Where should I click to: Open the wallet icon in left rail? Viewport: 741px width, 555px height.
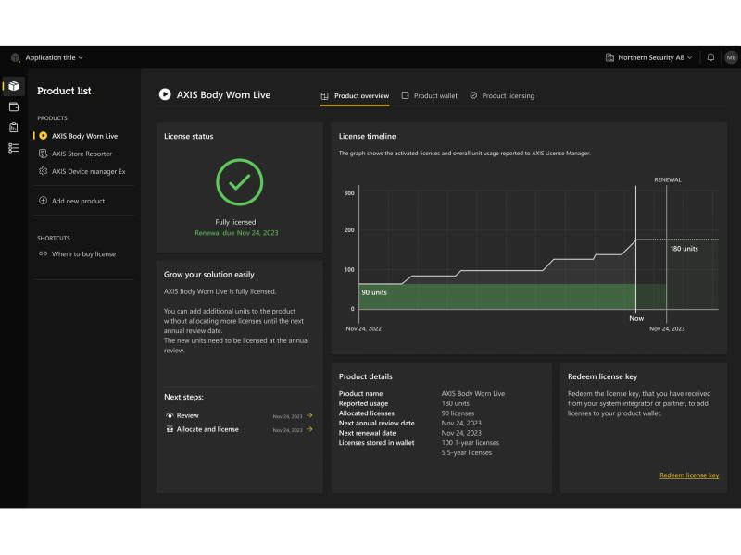click(14, 106)
